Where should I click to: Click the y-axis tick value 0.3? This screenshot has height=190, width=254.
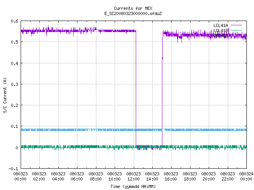click(14, 84)
